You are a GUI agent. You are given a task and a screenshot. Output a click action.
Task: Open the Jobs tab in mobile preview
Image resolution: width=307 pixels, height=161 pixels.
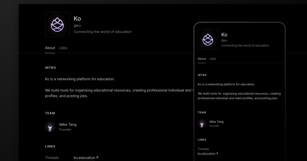pyautogui.click(x=213, y=59)
